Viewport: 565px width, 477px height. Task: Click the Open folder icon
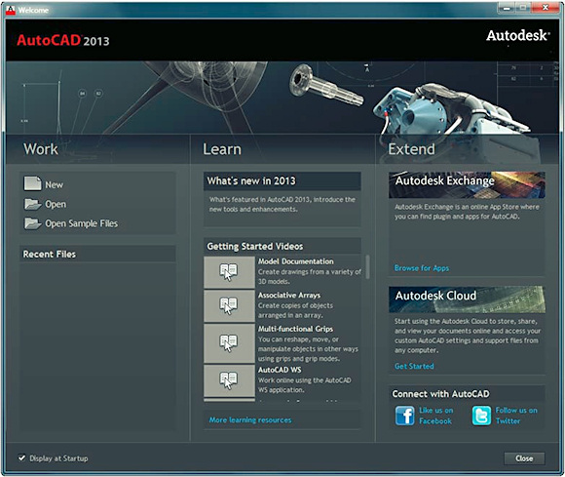[x=32, y=204]
